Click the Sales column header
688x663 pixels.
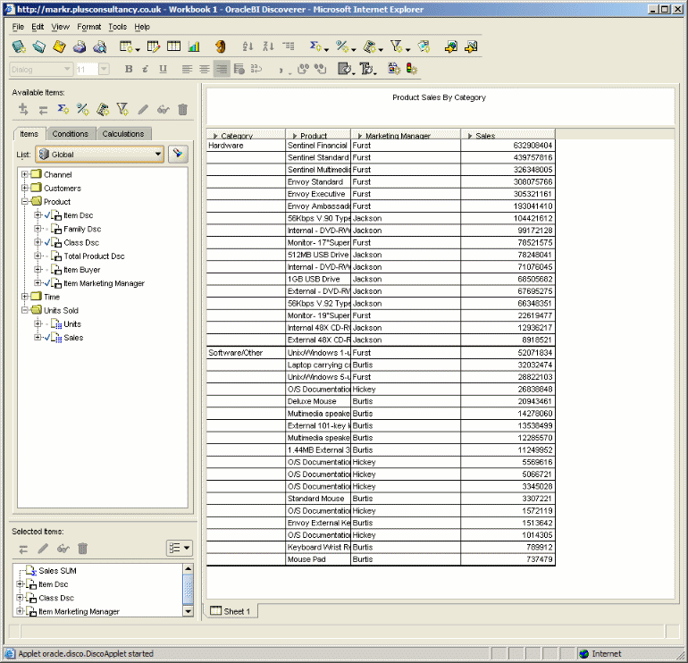point(485,136)
